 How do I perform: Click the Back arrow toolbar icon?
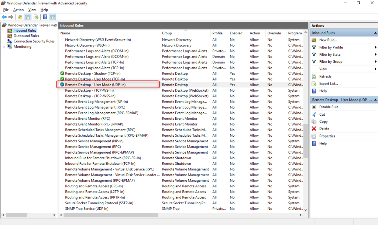4,17
